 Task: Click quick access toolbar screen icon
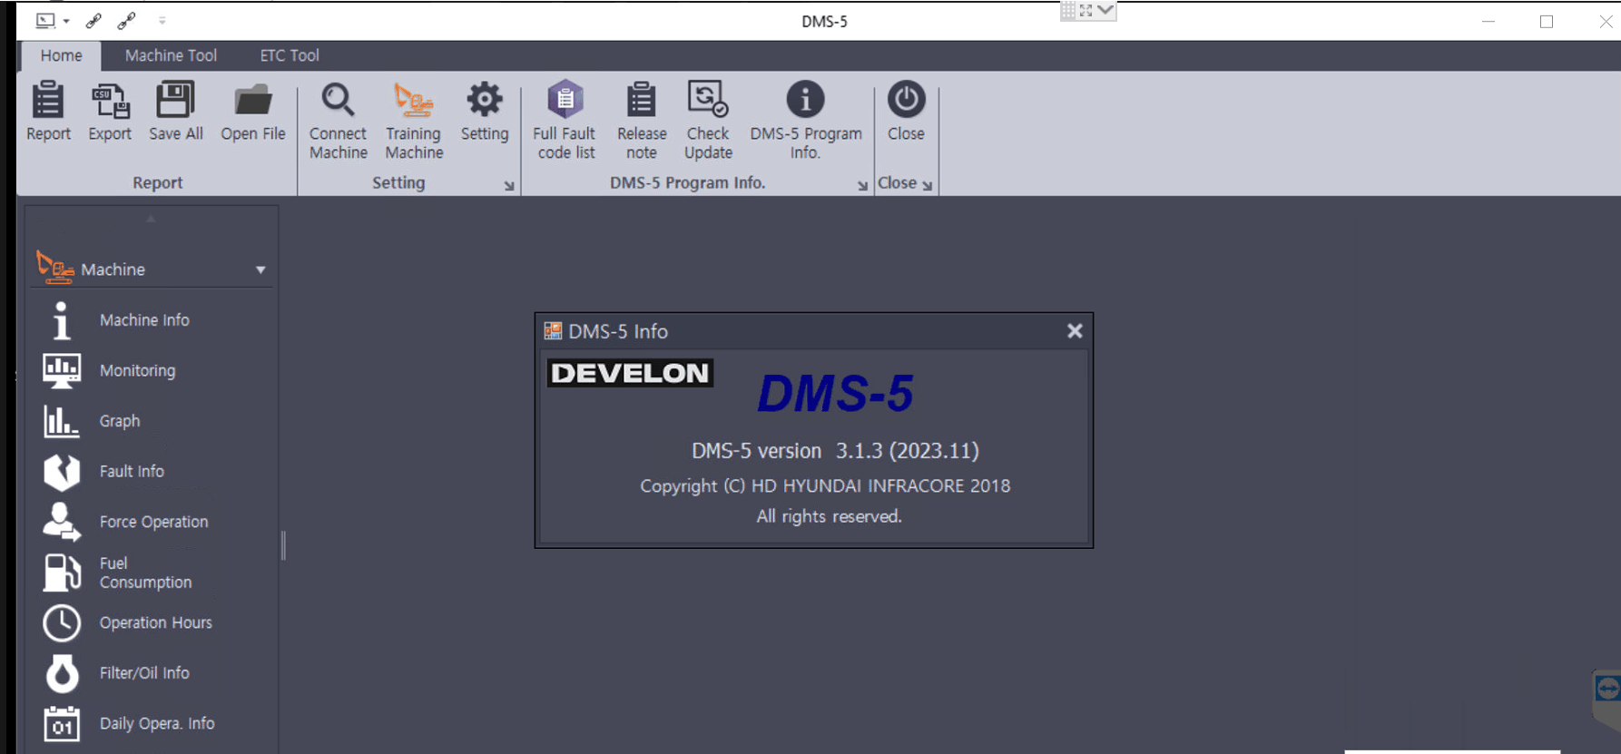45,21
